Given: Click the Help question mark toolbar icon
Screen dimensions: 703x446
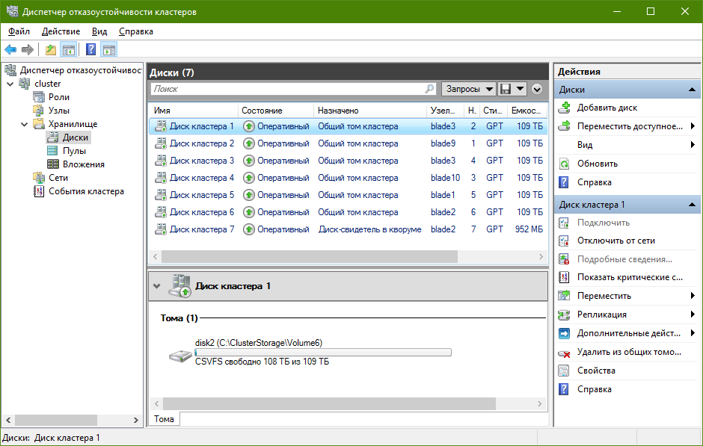Looking at the screenshot, I should [x=91, y=49].
